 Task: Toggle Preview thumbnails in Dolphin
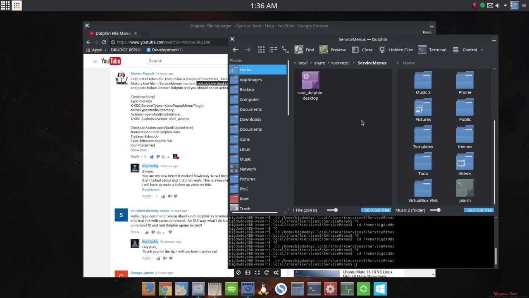coord(333,50)
